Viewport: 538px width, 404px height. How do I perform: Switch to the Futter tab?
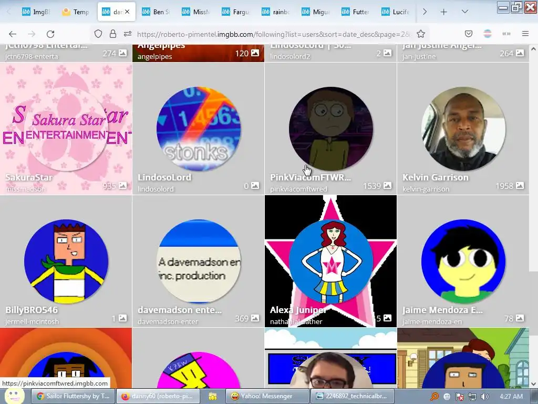click(356, 12)
